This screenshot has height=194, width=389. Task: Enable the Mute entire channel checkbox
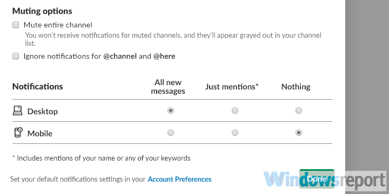click(x=16, y=25)
